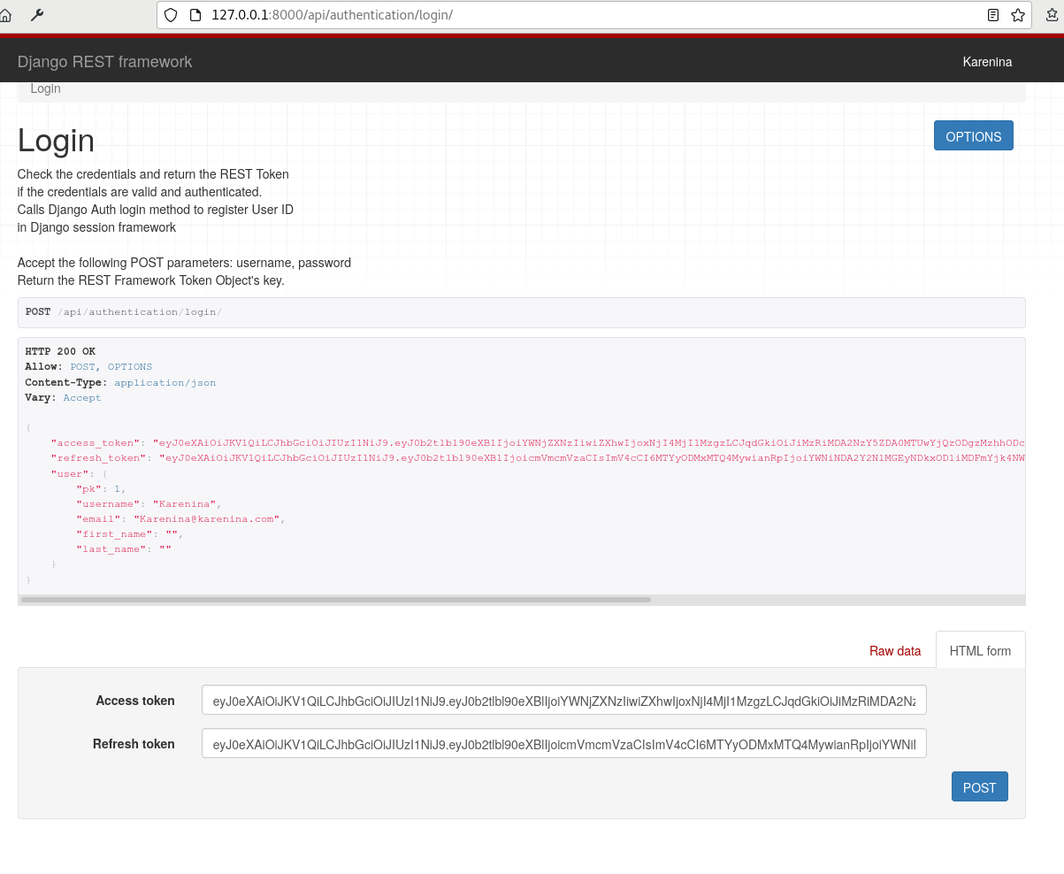The height and width of the screenshot is (874, 1064).
Task: Click the site information page icon
Action: pyautogui.click(x=195, y=15)
